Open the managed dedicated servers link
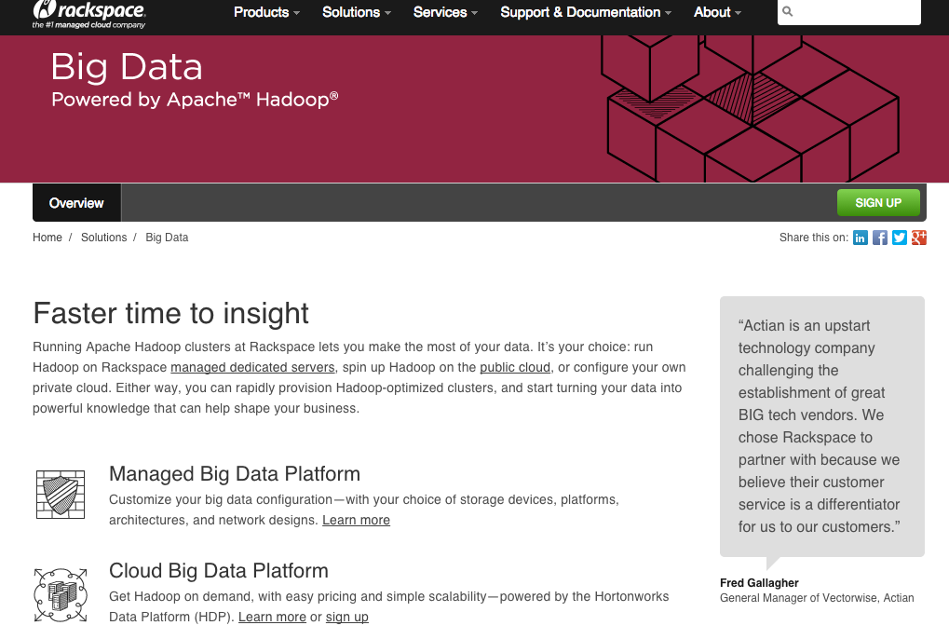The height and width of the screenshot is (639, 949). (x=252, y=368)
